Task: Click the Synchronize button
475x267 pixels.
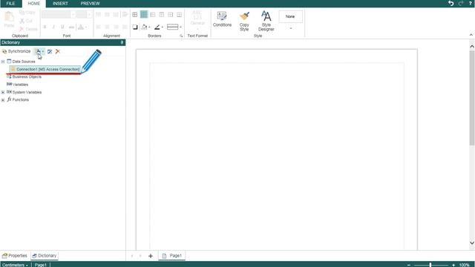Action: coord(16,51)
